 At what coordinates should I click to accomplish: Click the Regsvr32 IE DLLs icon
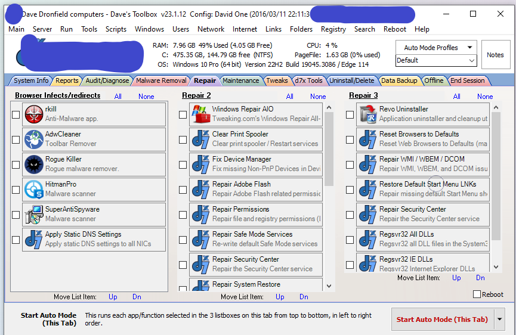click(368, 263)
